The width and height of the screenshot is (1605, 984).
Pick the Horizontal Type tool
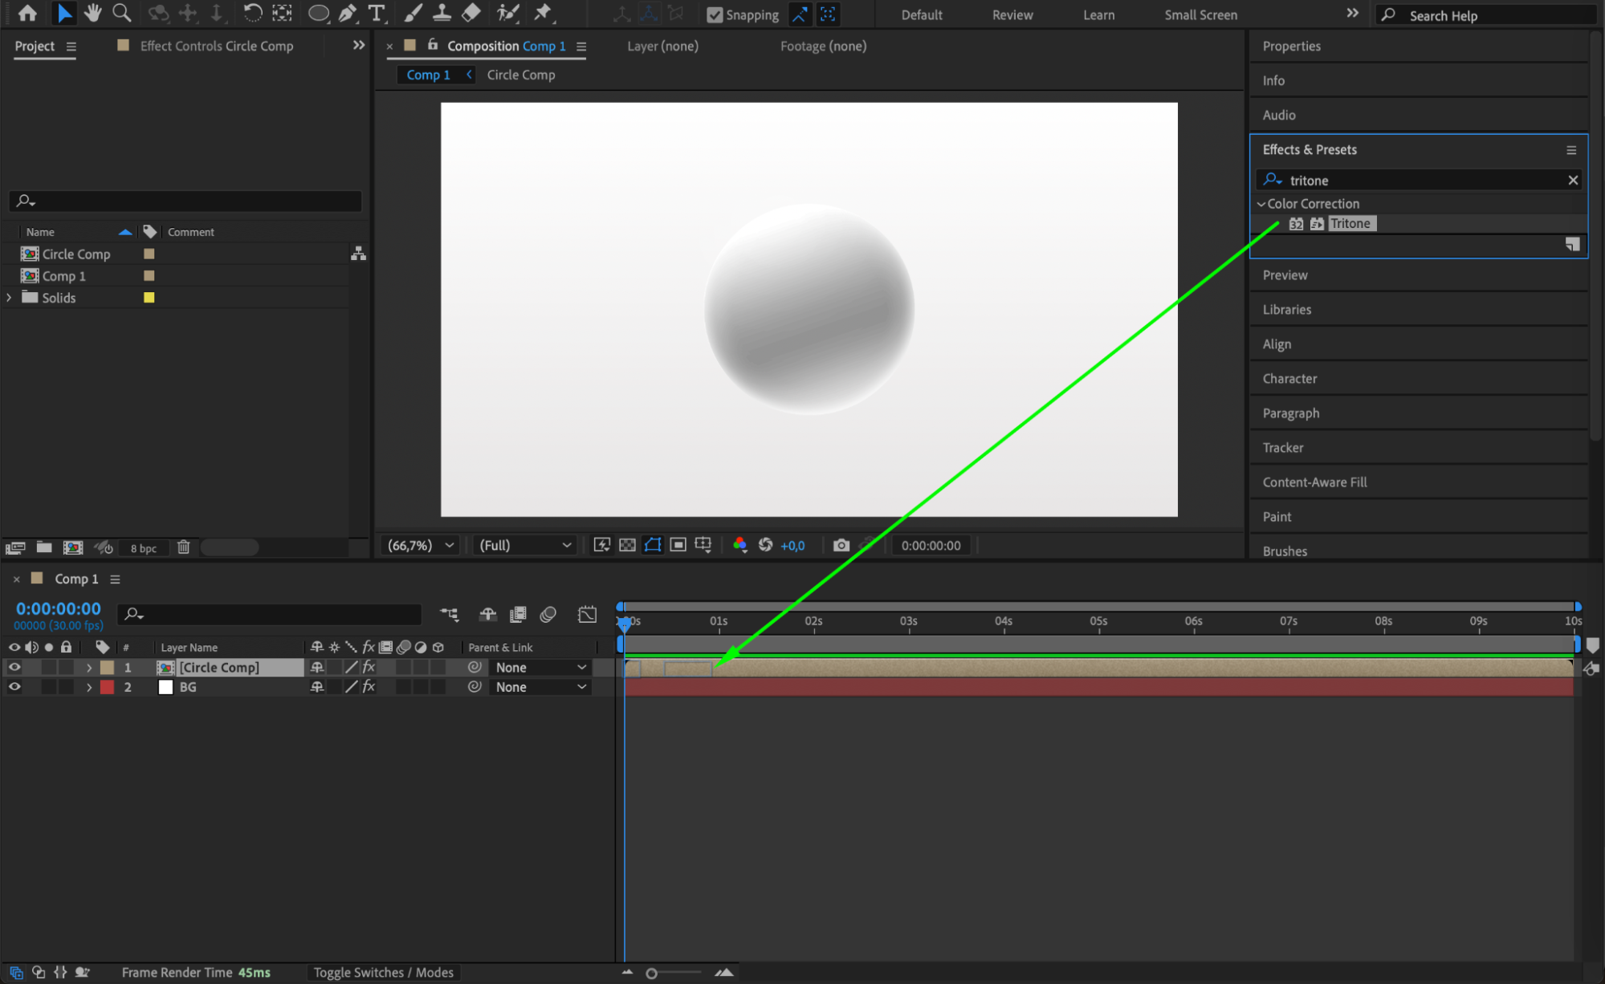tap(376, 13)
